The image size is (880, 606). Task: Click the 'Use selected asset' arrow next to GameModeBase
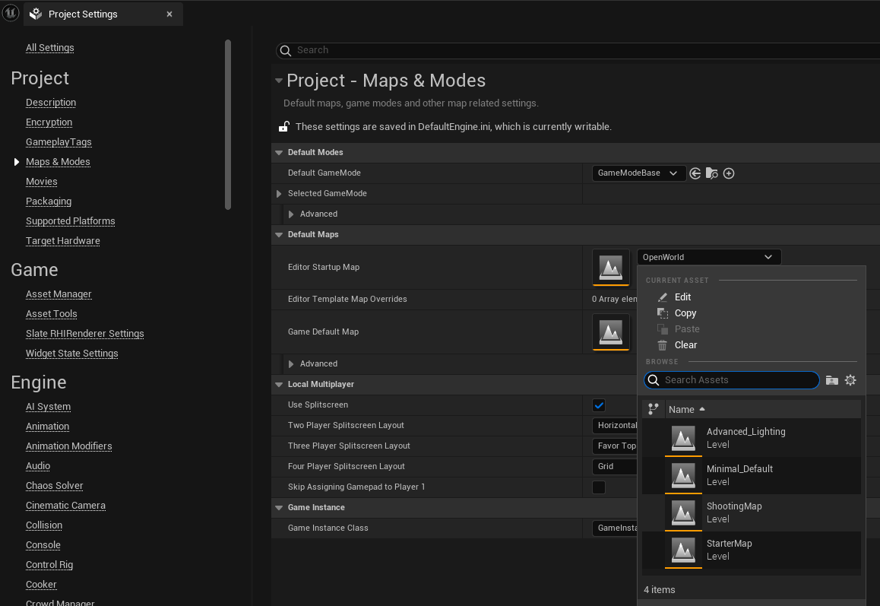[695, 173]
